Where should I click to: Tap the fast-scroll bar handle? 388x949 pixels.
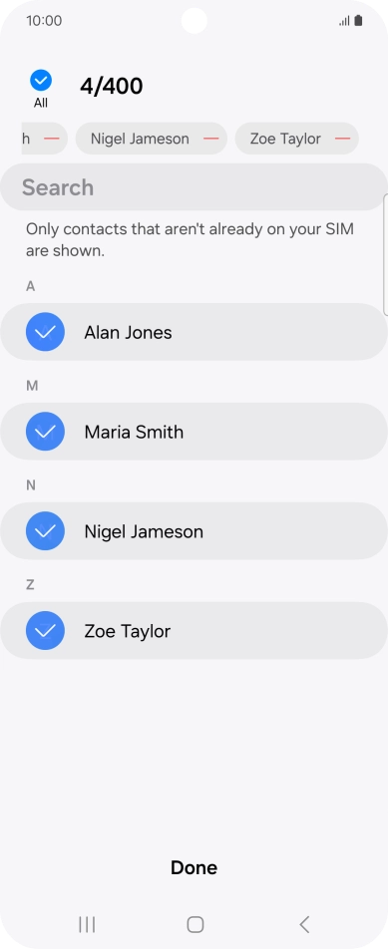(x=386, y=254)
